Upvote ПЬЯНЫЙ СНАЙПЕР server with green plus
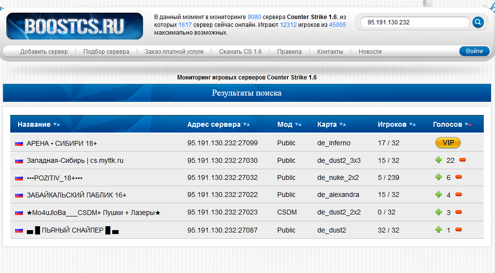Screen dimensions: 495x273 438,230
